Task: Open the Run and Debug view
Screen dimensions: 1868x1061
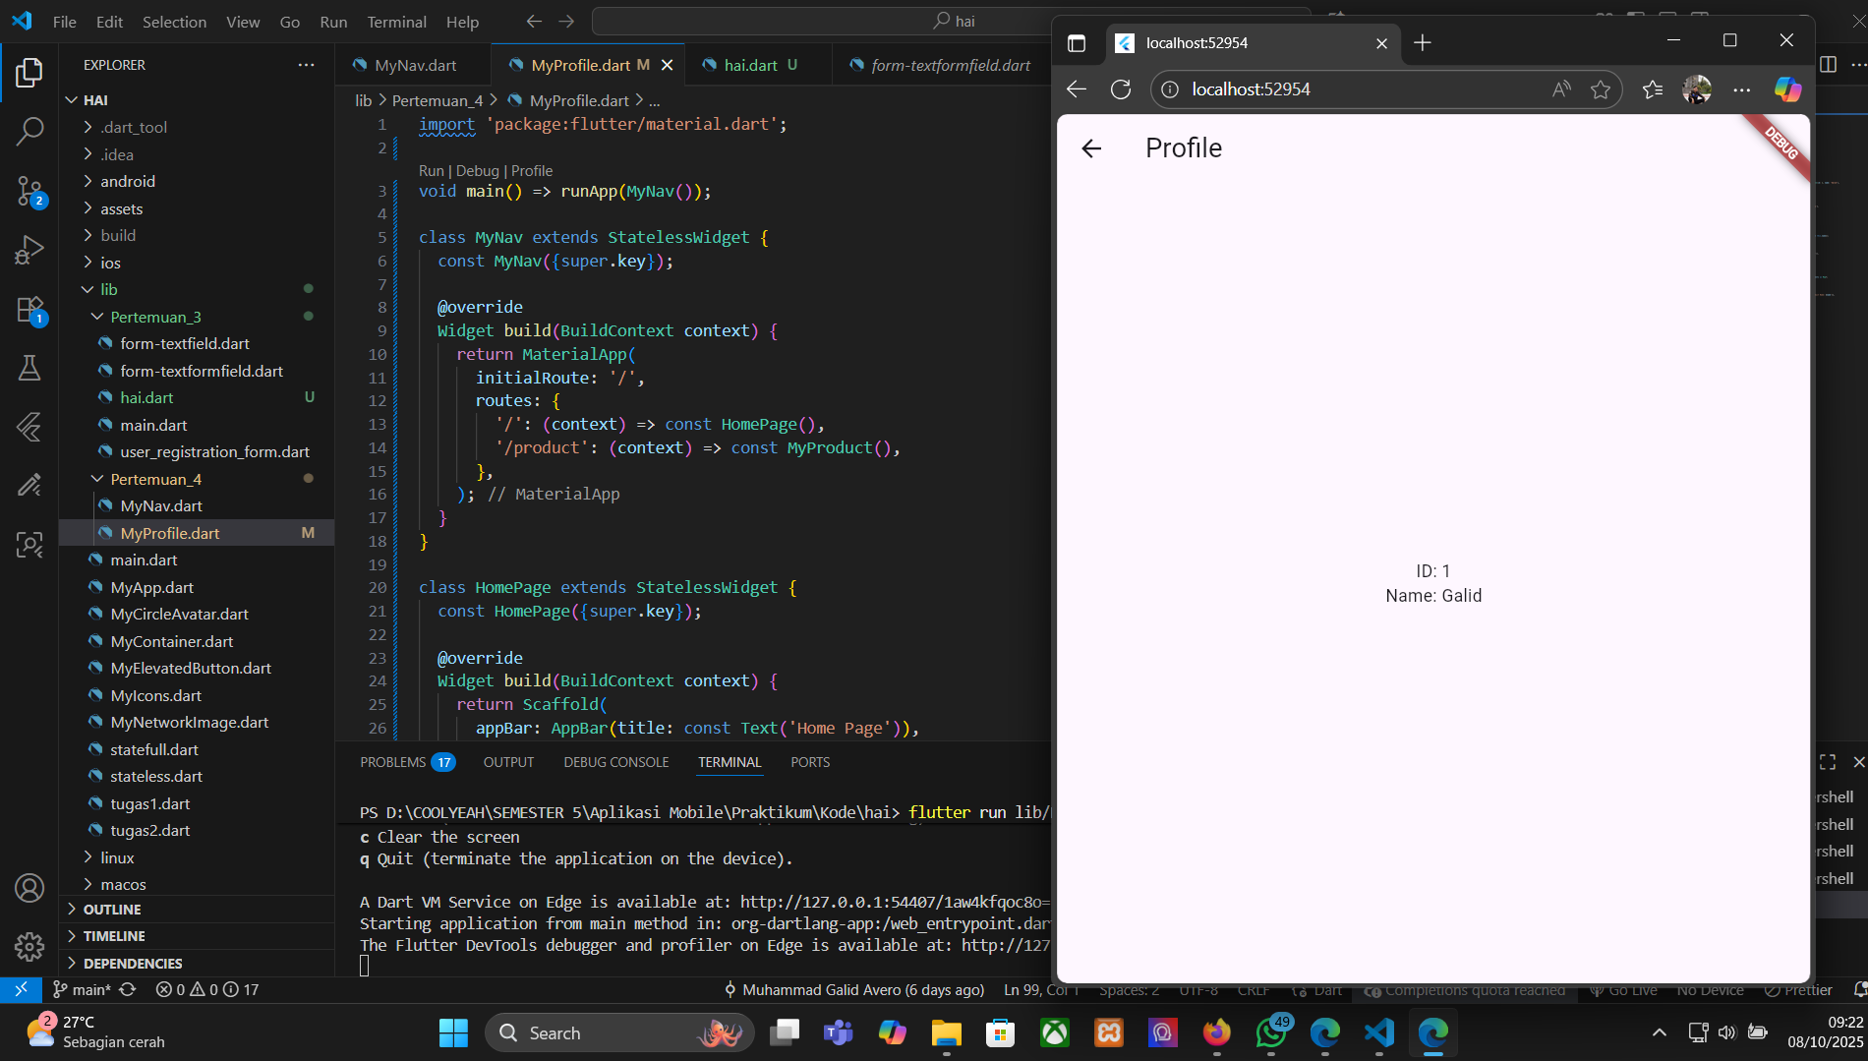Action: click(x=29, y=250)
